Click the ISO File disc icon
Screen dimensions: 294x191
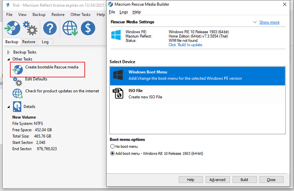[118, 93]
